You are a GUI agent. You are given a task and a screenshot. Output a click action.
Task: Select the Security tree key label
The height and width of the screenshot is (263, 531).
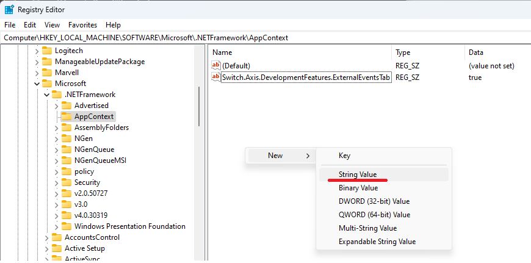coord(87,182)
